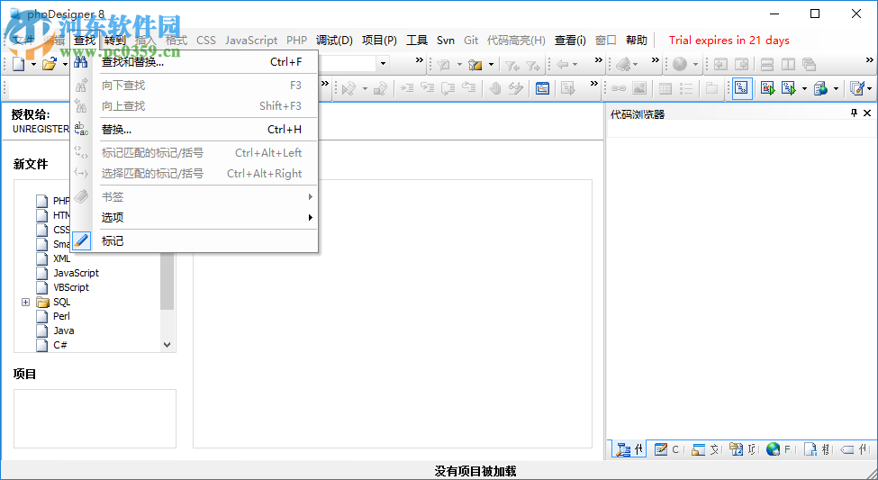Click 'Trial expires in 21 days' text
878x480 pixels.
729,41
